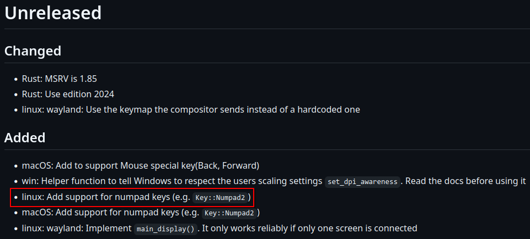Select the 'Rust: MSRV is 1.85' entry
The width and height of the screenshot is (530, 239).
(60, 79)
